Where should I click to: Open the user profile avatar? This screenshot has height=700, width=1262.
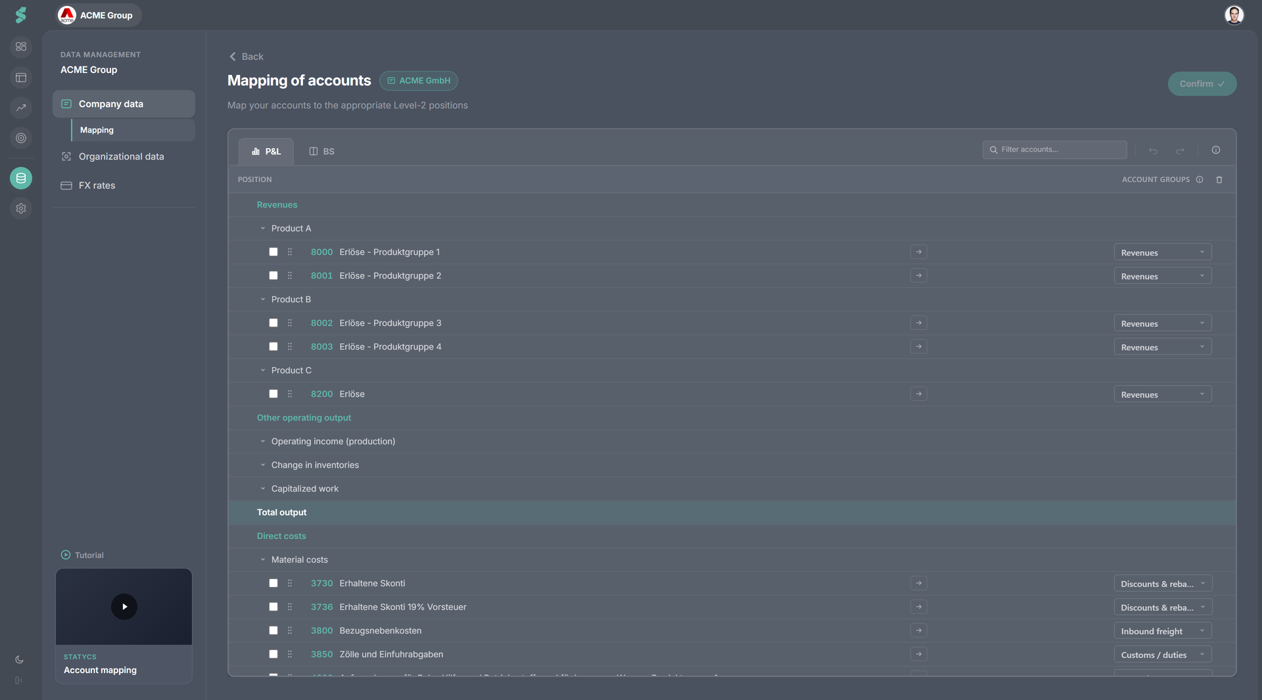click(1234, 14)
